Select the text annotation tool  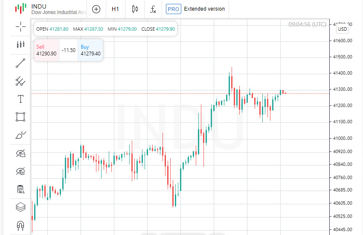point(20,99)
